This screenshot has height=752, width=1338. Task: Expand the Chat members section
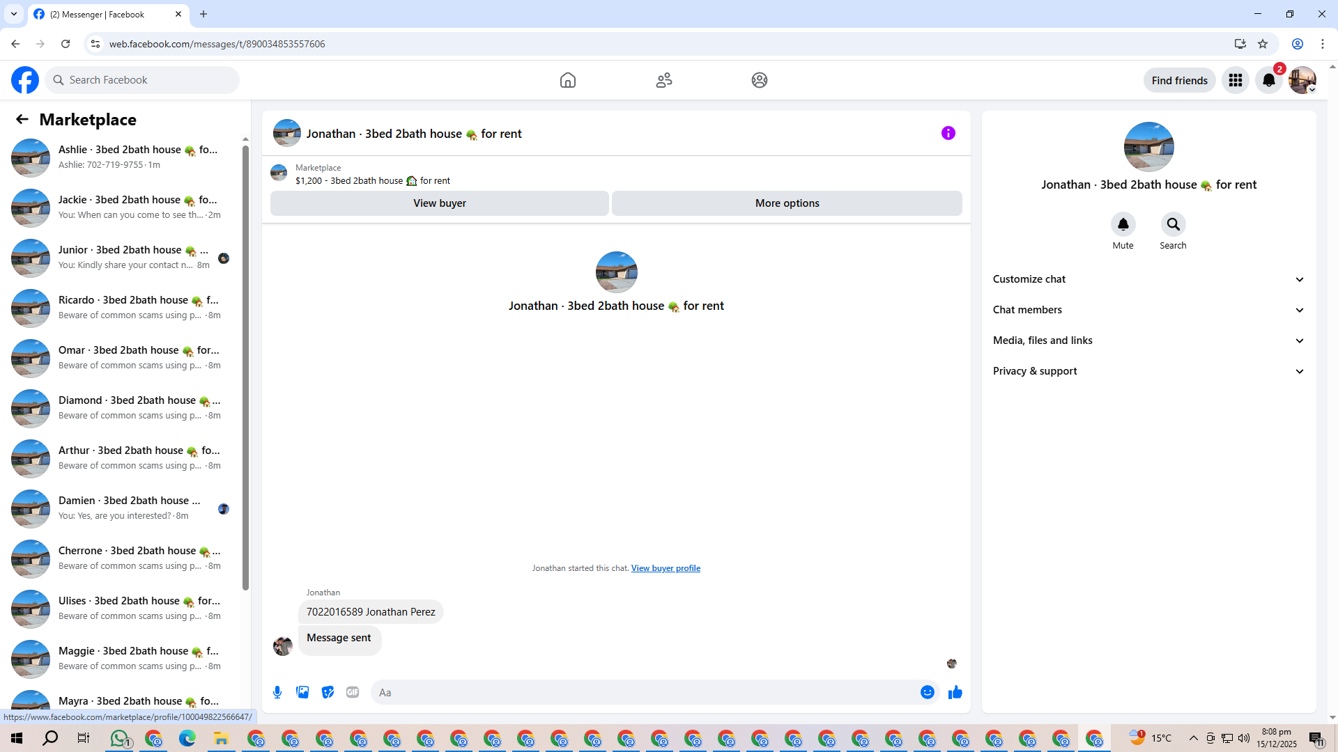coord(1148,310)
